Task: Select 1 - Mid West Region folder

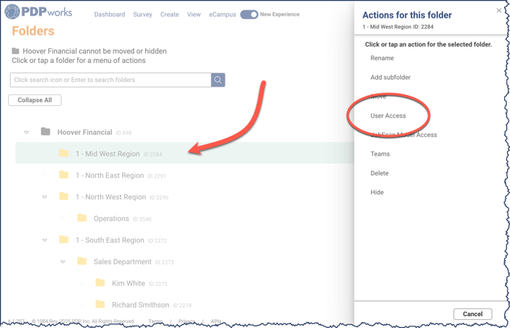Action: coord(107,153)
